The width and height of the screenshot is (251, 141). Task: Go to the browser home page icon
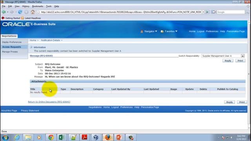point(33,12)
